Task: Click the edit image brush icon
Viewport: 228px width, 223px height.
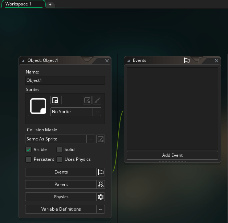Action: pyautogui.click(x=97, y=100)
